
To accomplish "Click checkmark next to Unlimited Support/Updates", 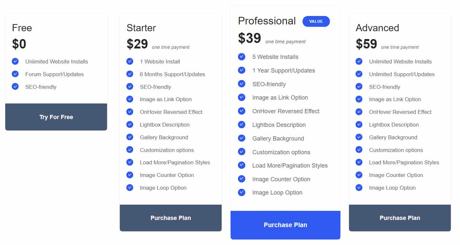I will point(359,74).
